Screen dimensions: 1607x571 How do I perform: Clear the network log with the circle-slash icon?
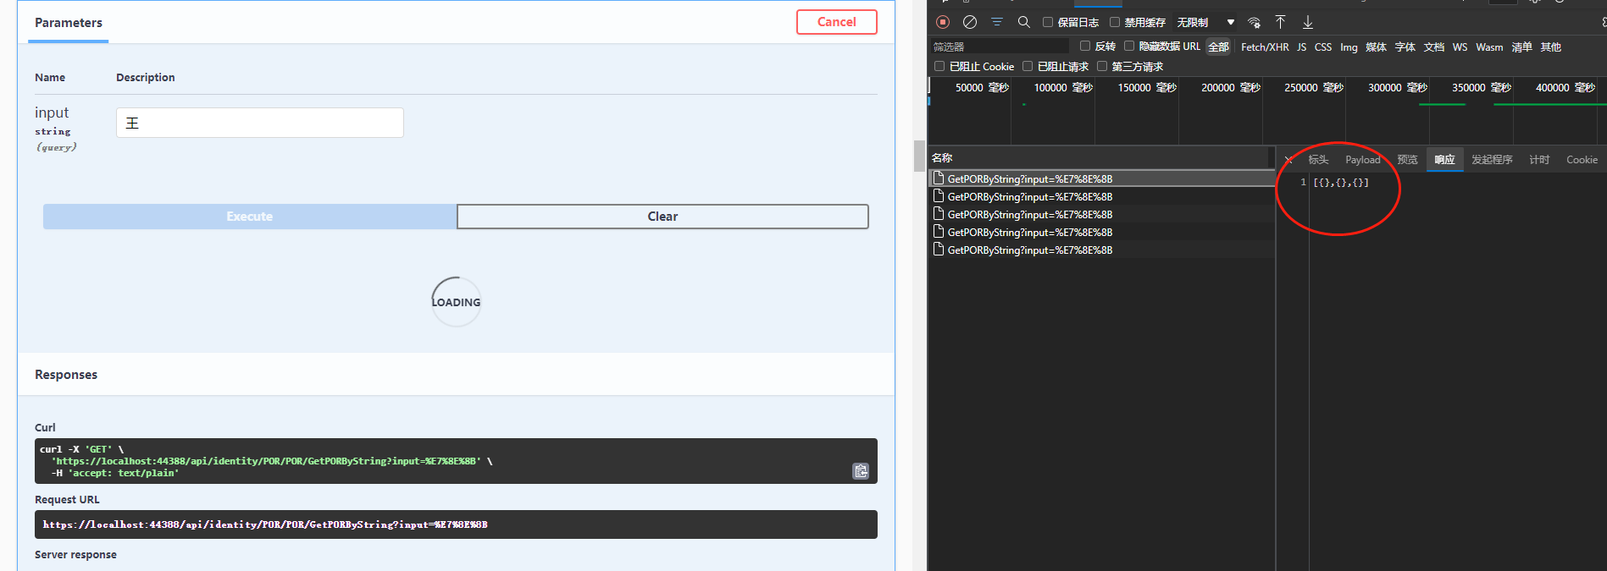point(970,22)
